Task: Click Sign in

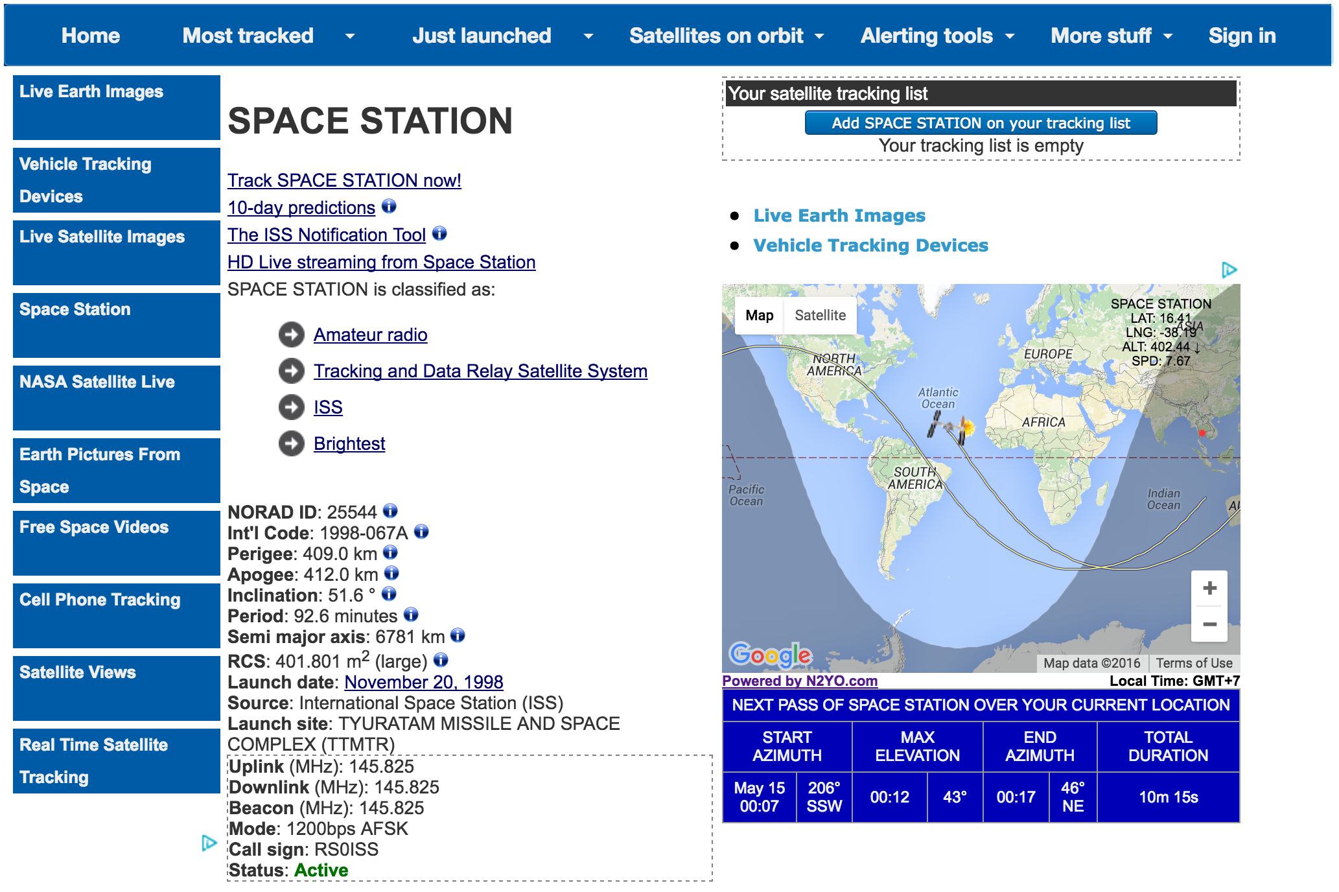Action: [x=1242, y=36]
